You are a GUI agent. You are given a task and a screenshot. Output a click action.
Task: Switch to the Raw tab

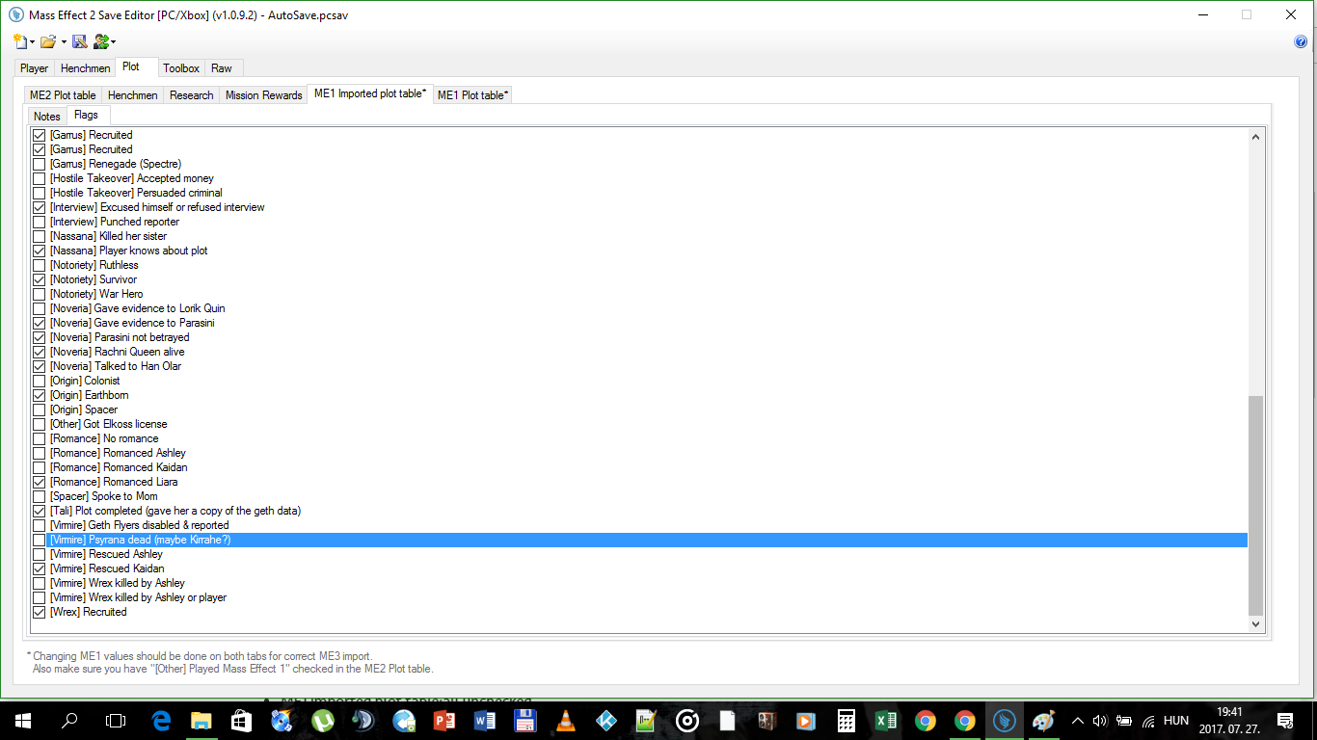[x=222, y=68]
